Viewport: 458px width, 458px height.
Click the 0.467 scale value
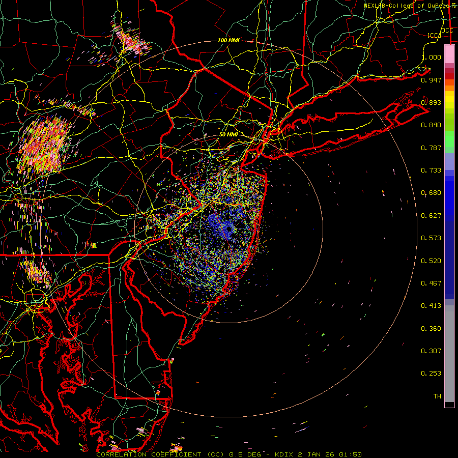point(431,283)
